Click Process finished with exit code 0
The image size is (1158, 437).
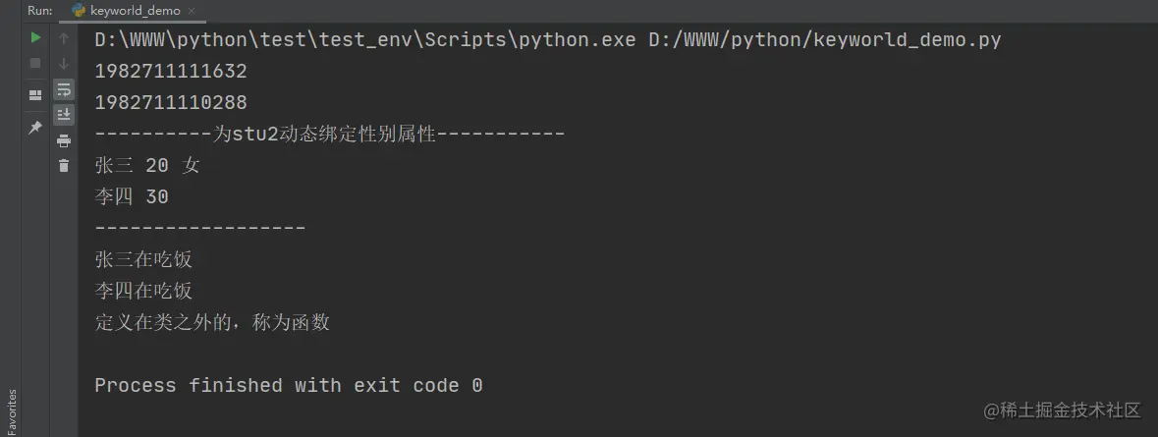click(289, 385)
